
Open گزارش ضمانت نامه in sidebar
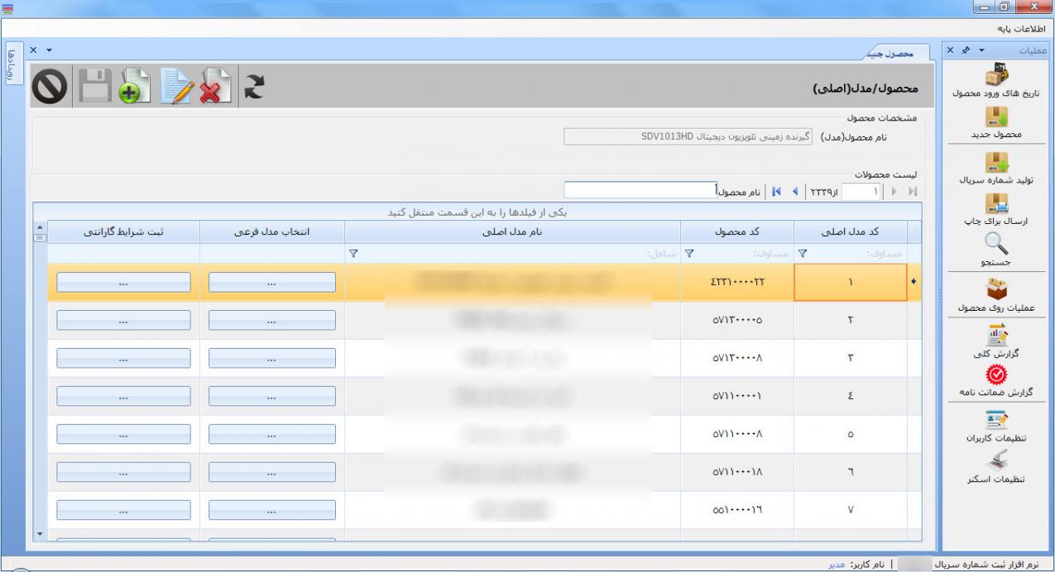coord(995,379)
